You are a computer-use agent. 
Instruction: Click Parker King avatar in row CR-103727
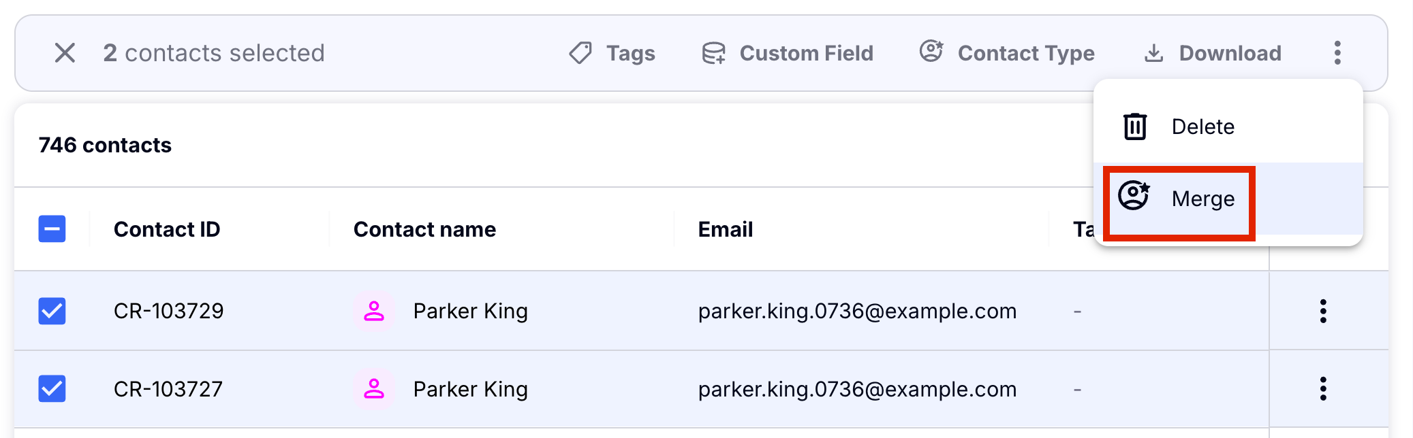(374, 389)
